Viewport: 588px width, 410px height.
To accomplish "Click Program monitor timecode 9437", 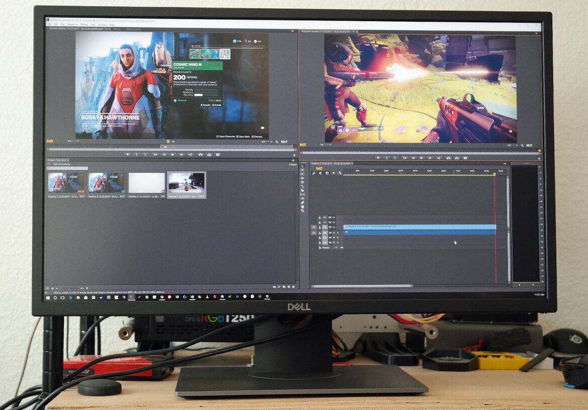I will click(x=303, y=145).
